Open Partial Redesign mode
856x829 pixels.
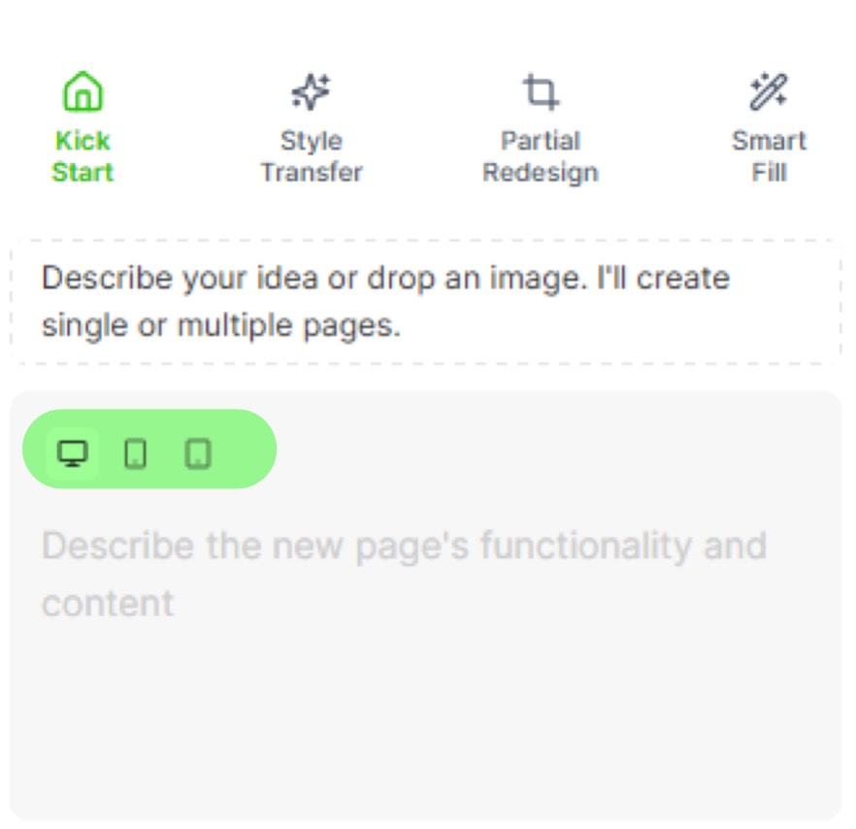click(x=541, y=126)
